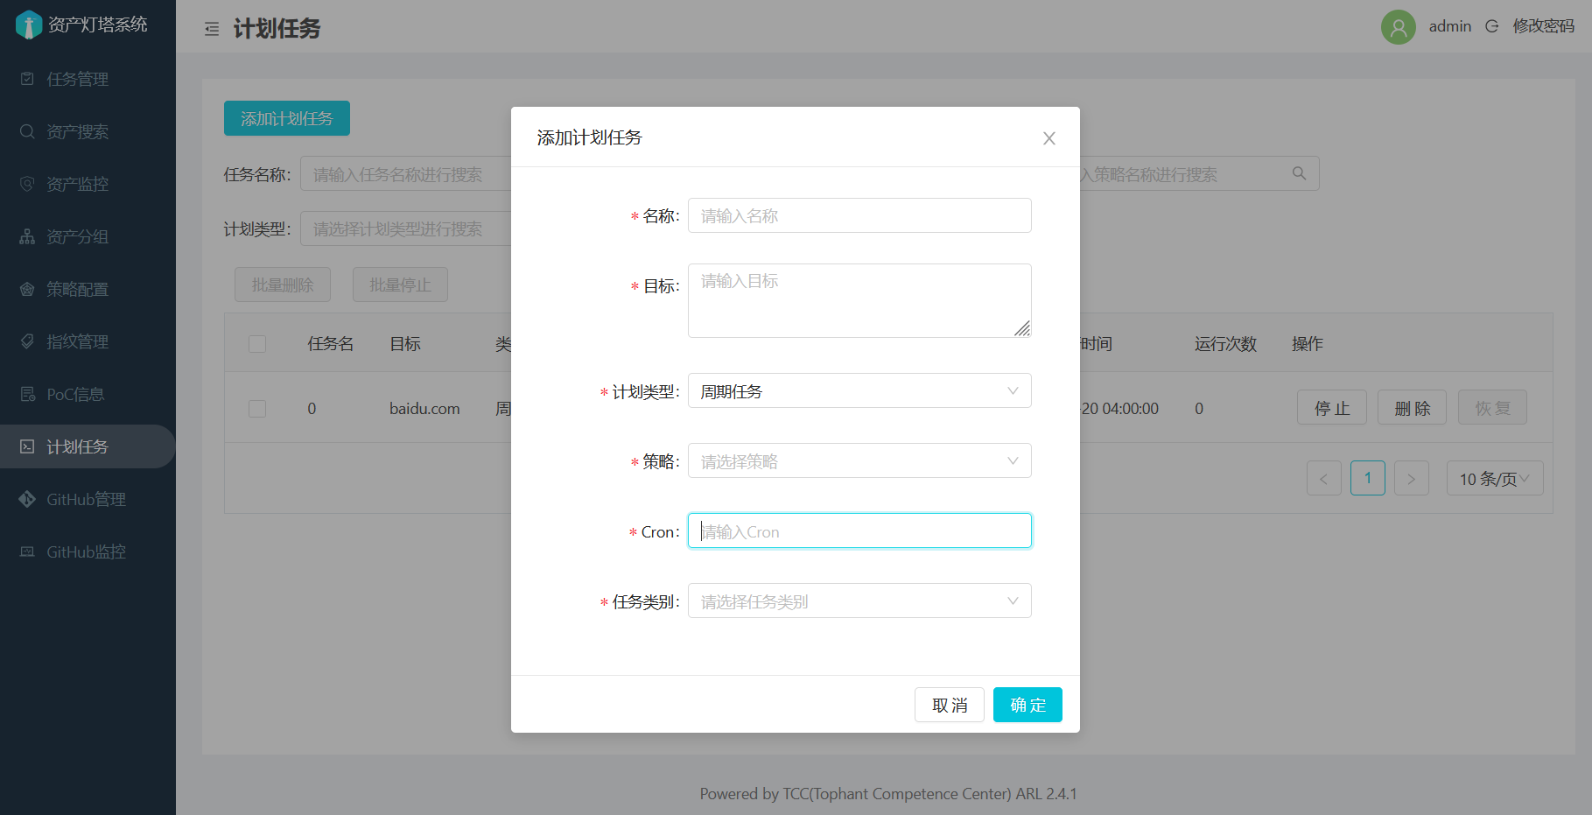Image resolution: width=1592 pixels, height=815 pixels.
Task: Go to next page arrow
Action: point(1412,478)
